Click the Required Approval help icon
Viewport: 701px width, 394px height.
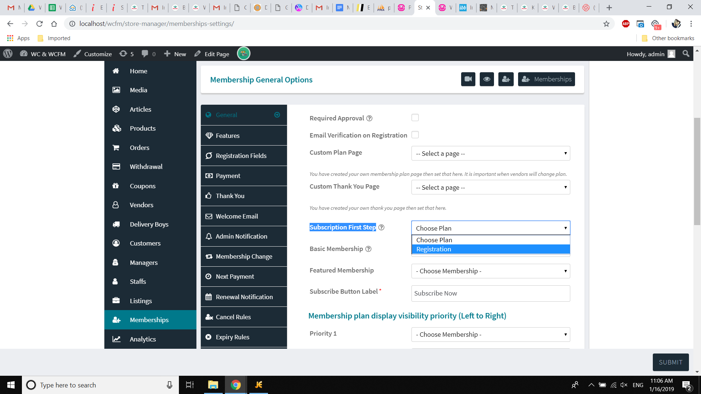(x=369, y=118)
